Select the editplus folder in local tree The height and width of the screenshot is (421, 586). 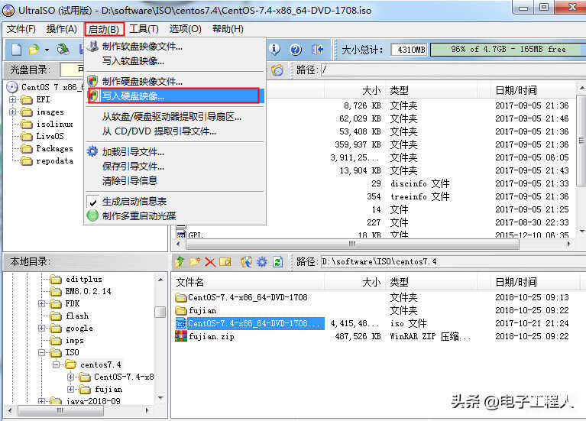point(84,280)
